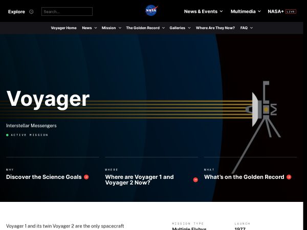Click the green active mission status dot
This screenshot has height=230, width=307.
[x=8, y=135]
